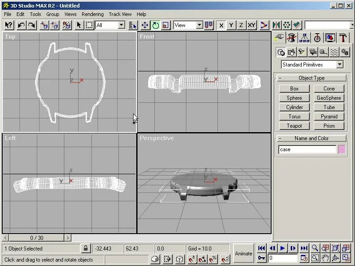Open the Track View menu
The image size is (355, 266).
pos(120,14)
